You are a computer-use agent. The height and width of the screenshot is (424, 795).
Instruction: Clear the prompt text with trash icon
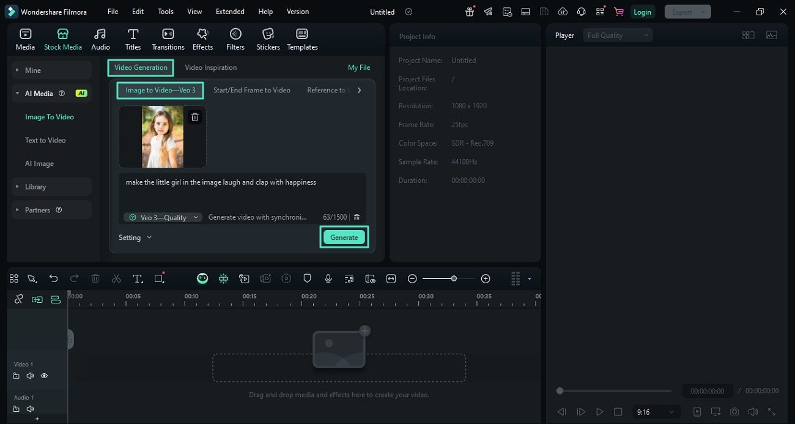point(357,217)
